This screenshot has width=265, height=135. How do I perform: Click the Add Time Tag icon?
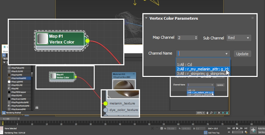[205, 132]
